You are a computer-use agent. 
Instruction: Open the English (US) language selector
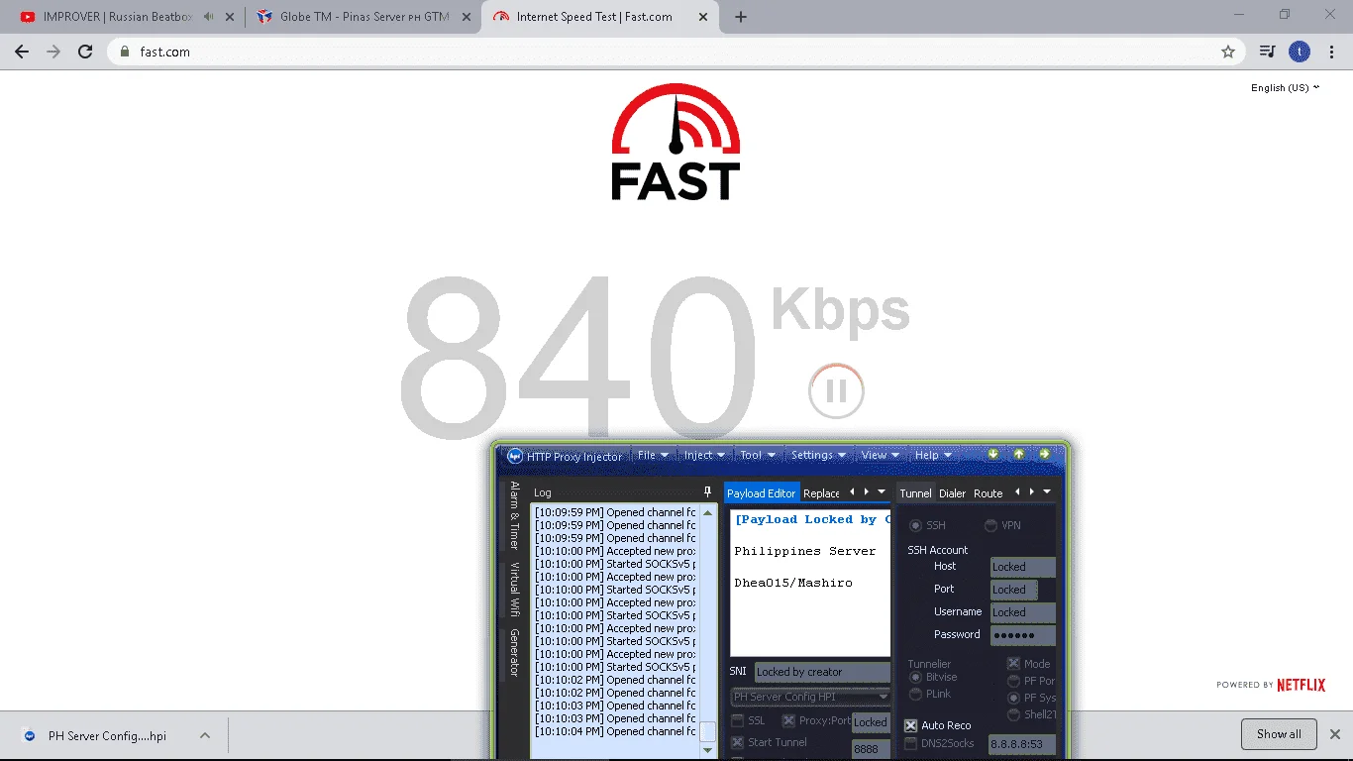pos(1285,87)
